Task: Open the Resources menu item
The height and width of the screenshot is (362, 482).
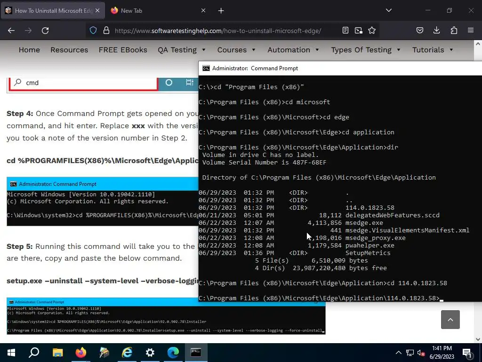Action: [69, 50]
